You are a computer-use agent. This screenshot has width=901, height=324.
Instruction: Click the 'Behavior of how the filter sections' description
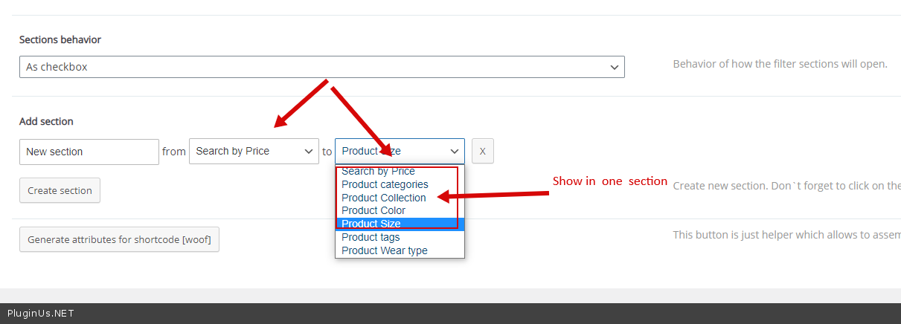tap(780, 64)
